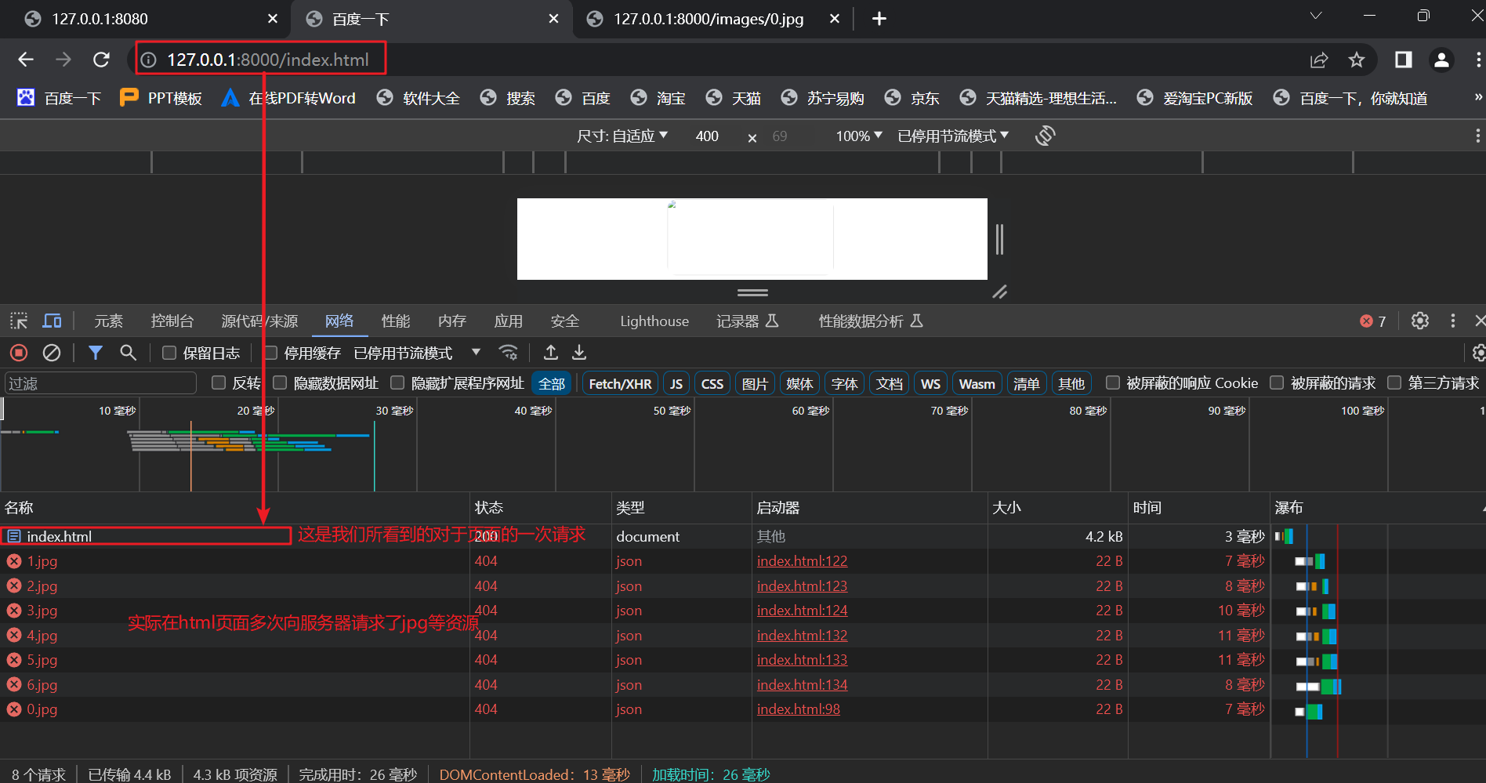Check the 第三方请求 checkbox
This screenshot has height=783, width=1486.
click(x=1394, y=382)
